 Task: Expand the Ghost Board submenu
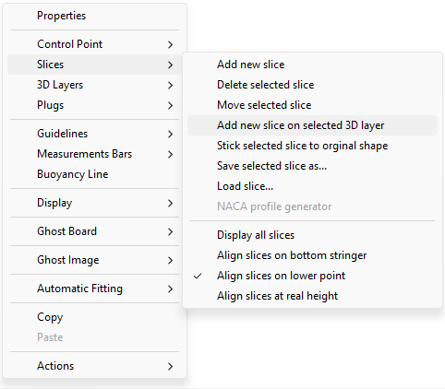pyautogui.click(x=94, y=231)
